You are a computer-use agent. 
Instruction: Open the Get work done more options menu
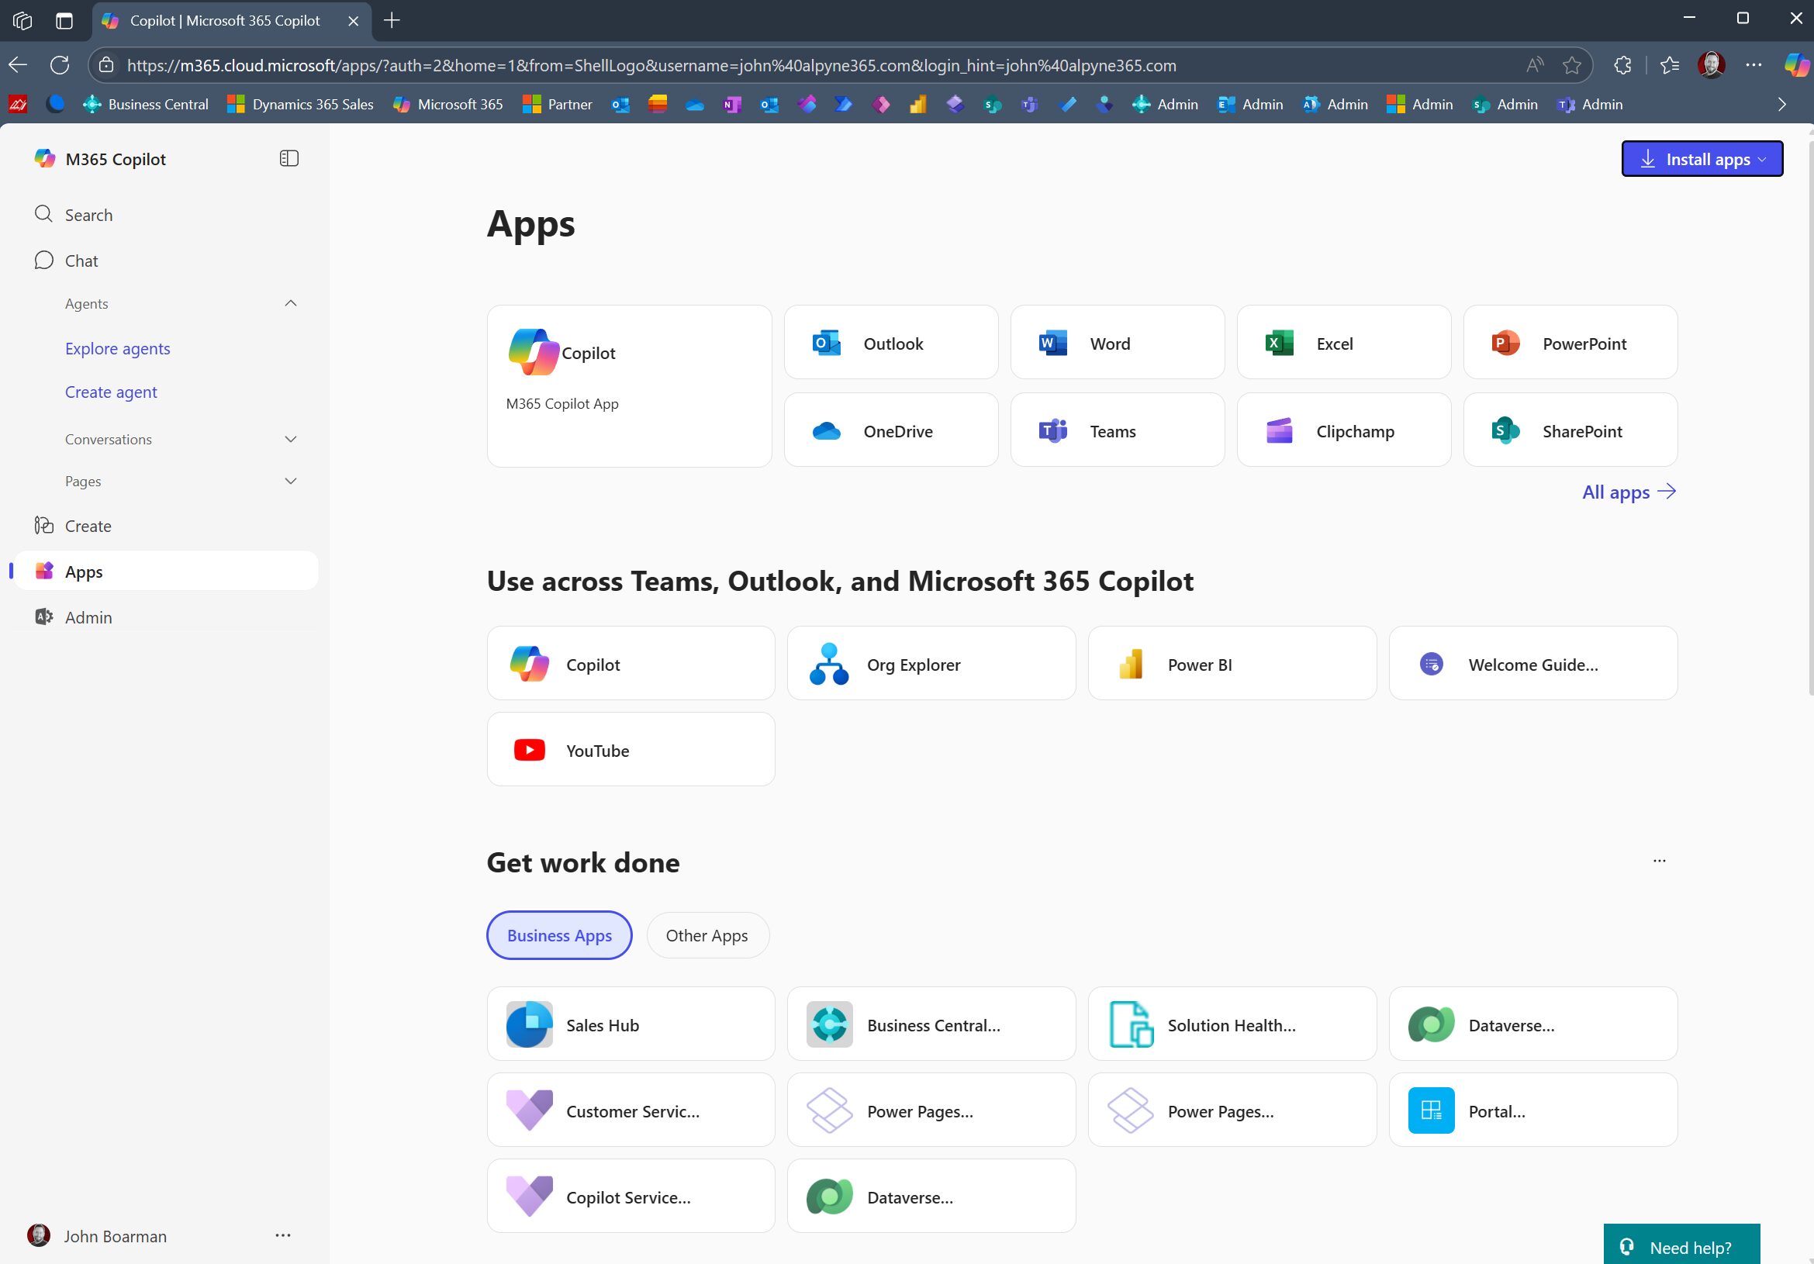(x=1659, y=860)
